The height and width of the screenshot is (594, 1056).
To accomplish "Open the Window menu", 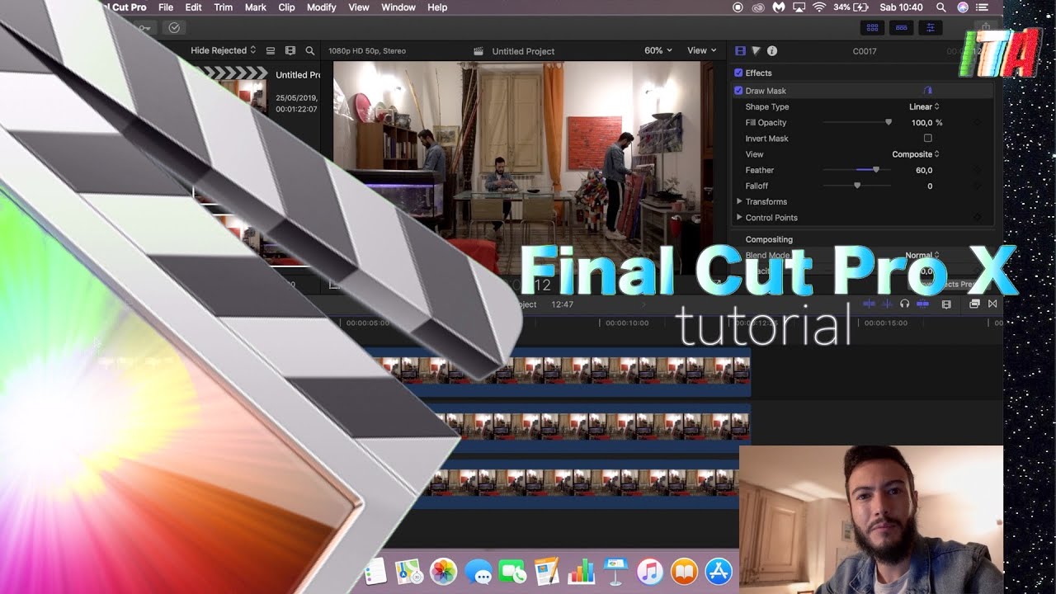I will coord(398,7).
